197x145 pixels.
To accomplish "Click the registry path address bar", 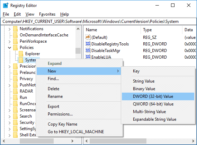I will click(x=98, y=22).
